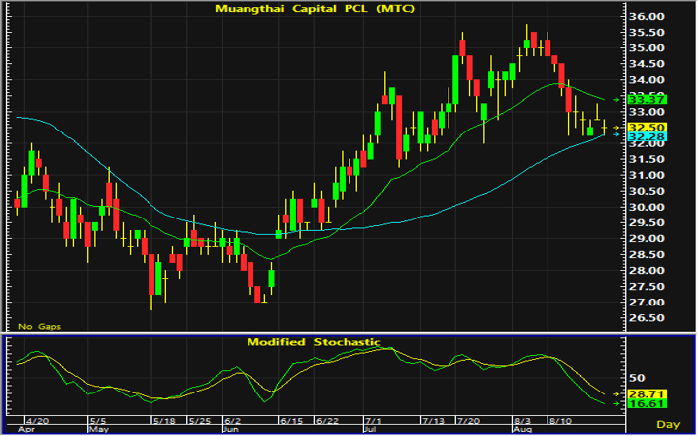Click the green 16.61 stochastic value tag
This screenshot has height=436, width=698.
[x=647, y=404]
